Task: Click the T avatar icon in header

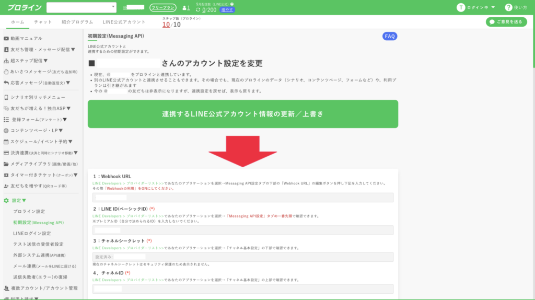Action: 461,7
